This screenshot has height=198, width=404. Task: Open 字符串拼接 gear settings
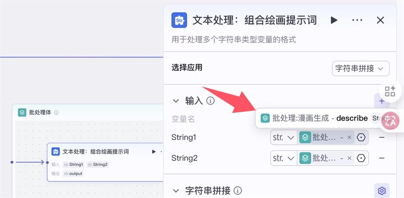point(381,191)
